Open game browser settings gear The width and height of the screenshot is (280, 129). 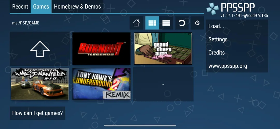tap(197, 23)
